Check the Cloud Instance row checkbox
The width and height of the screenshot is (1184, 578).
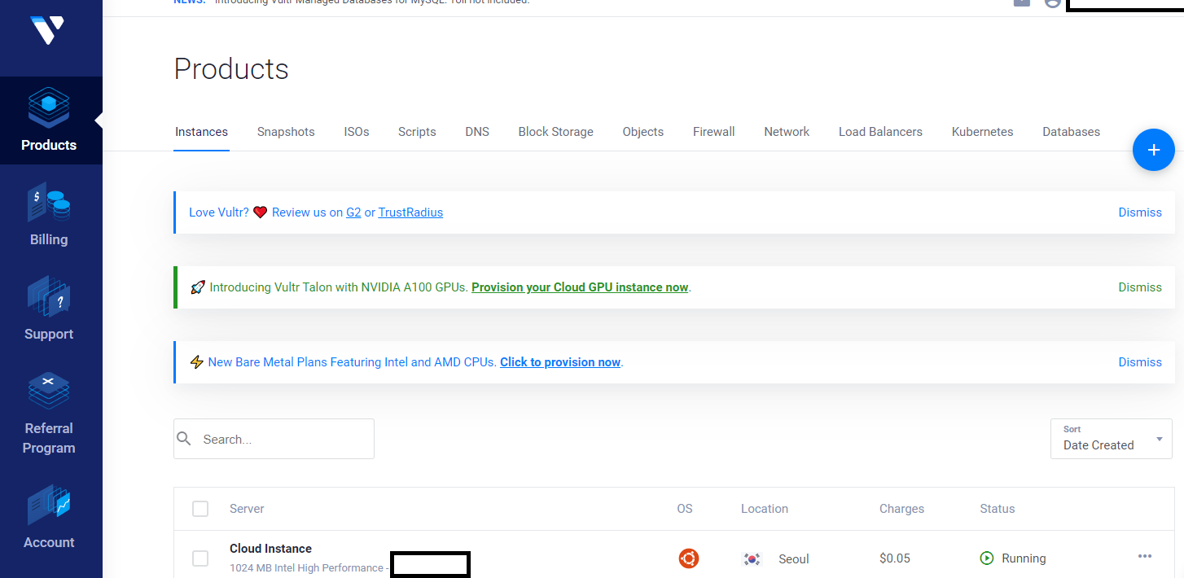pyautogui.click(x=200, y=558)
